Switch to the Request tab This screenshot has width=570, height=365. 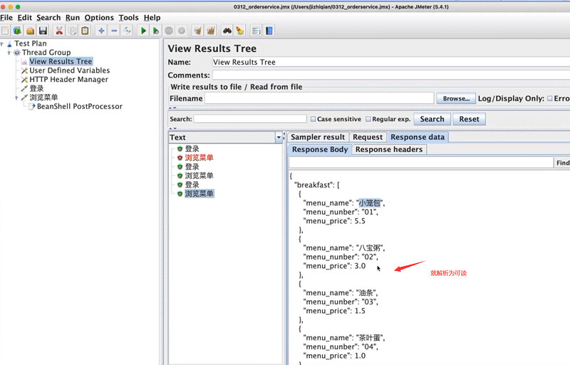(x=368, y=137)
